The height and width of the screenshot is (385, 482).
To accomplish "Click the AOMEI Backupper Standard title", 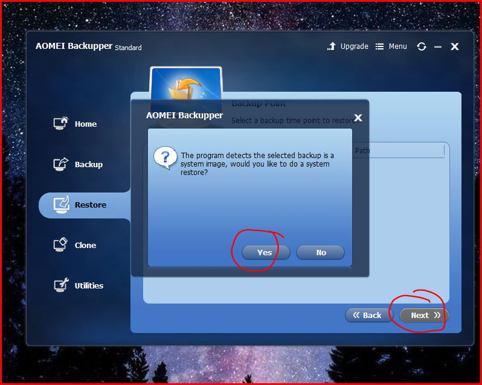I will point(89,46).
